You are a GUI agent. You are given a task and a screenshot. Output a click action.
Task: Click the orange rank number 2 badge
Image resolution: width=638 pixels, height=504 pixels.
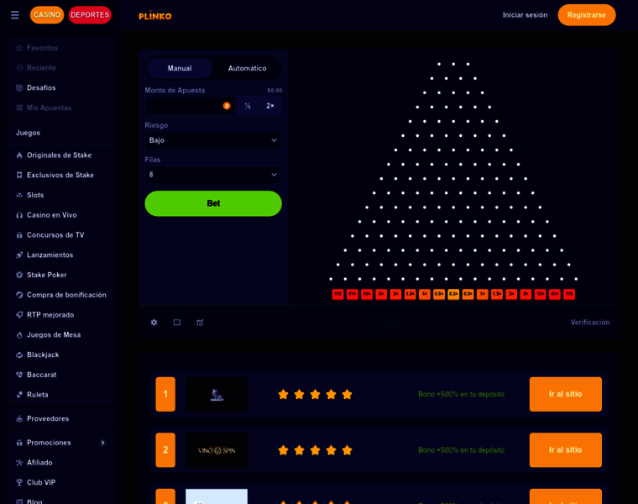tap(165, 450)
